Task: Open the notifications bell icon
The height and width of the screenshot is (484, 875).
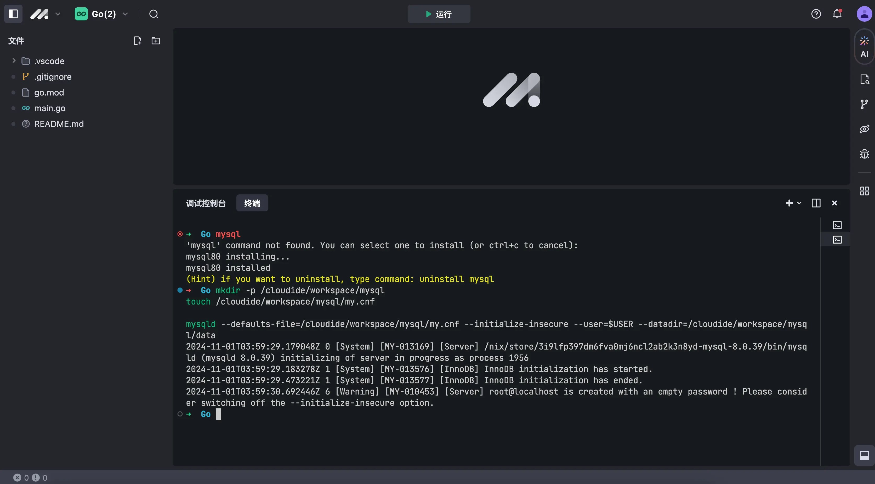Action: pos(837,14)
